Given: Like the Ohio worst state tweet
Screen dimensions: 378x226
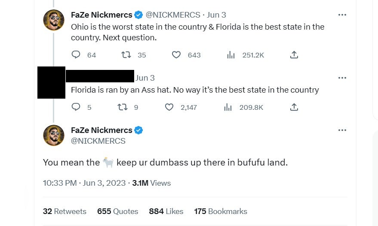Looking at the screenshot, I should pos(176,55).
